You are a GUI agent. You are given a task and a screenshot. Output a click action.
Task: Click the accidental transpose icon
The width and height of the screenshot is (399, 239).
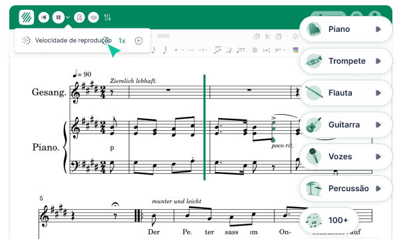click(266, 50)
